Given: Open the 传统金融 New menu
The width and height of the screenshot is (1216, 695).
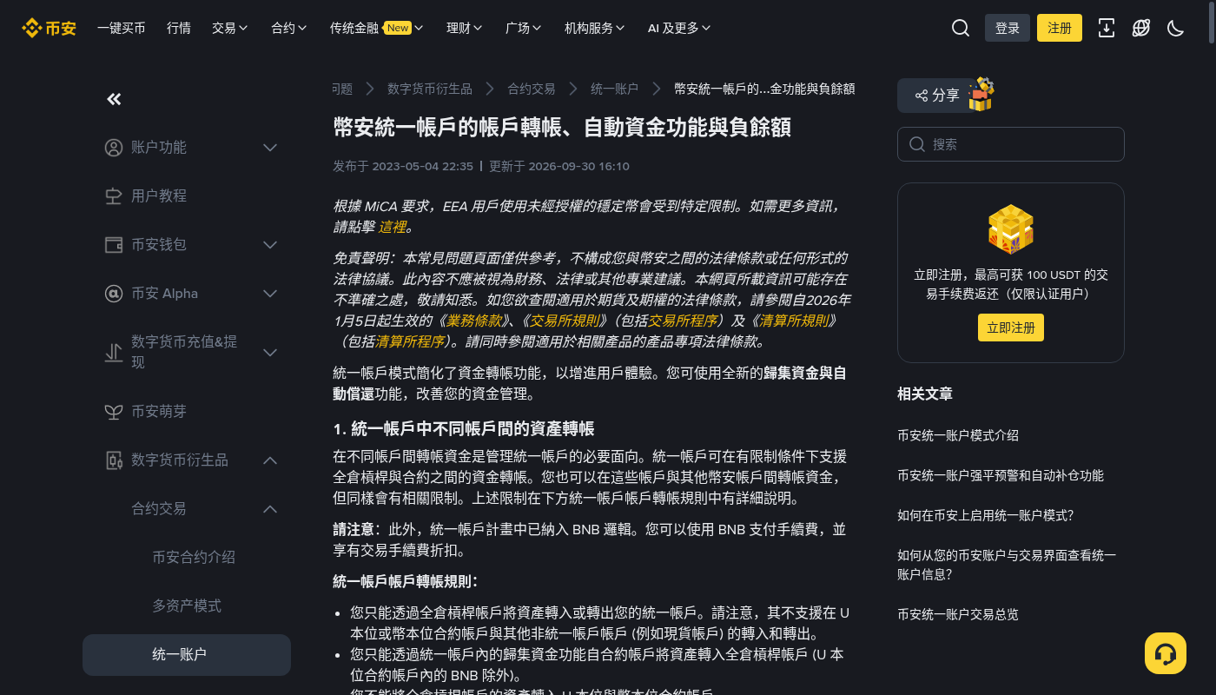Looking at the screenshot, I should (377, 28).
